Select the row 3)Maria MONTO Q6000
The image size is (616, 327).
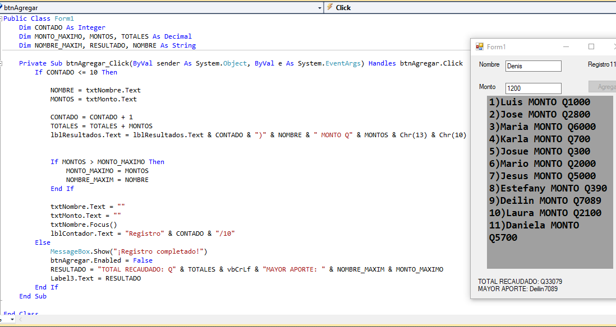point(542,127)
